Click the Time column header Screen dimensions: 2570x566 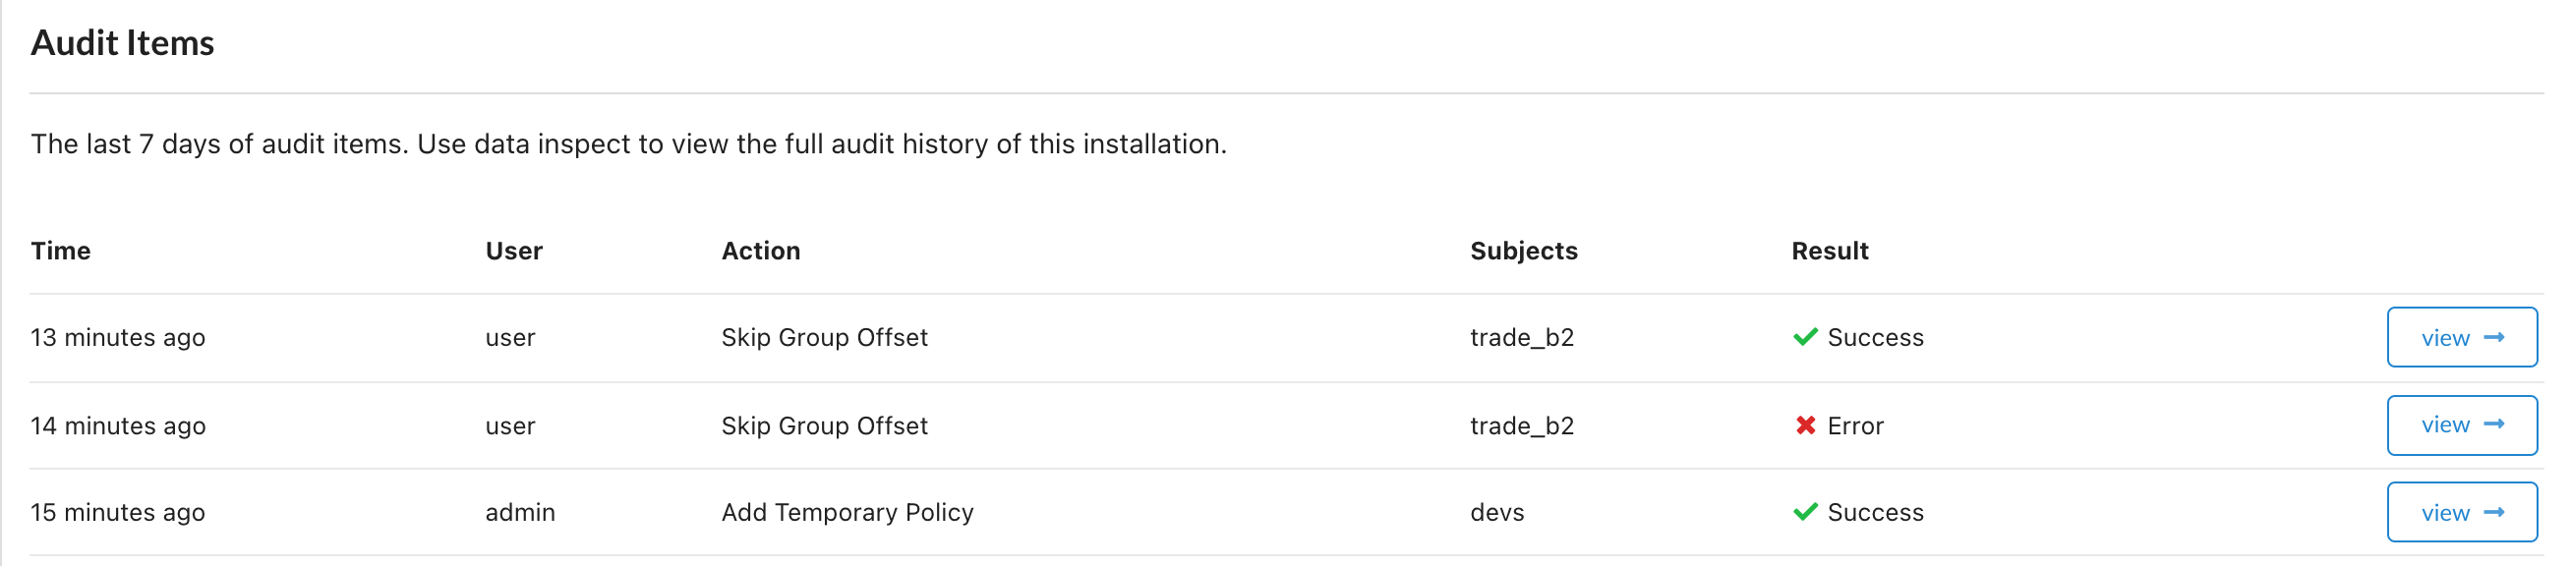point(61,252)
